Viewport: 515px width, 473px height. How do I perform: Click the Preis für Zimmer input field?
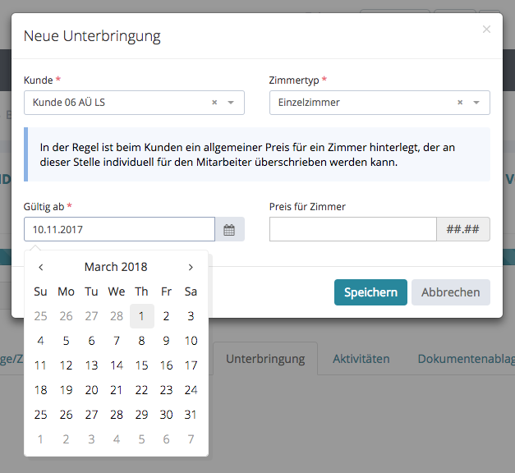pyautogui.click(x=352, y=230)
